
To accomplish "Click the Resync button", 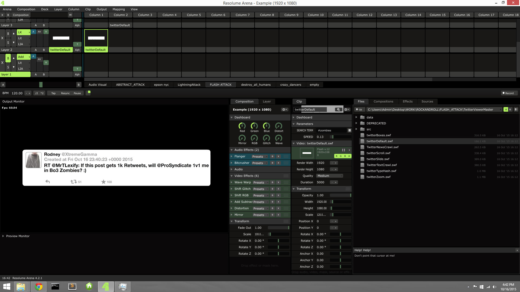I will tap(65, 93).
